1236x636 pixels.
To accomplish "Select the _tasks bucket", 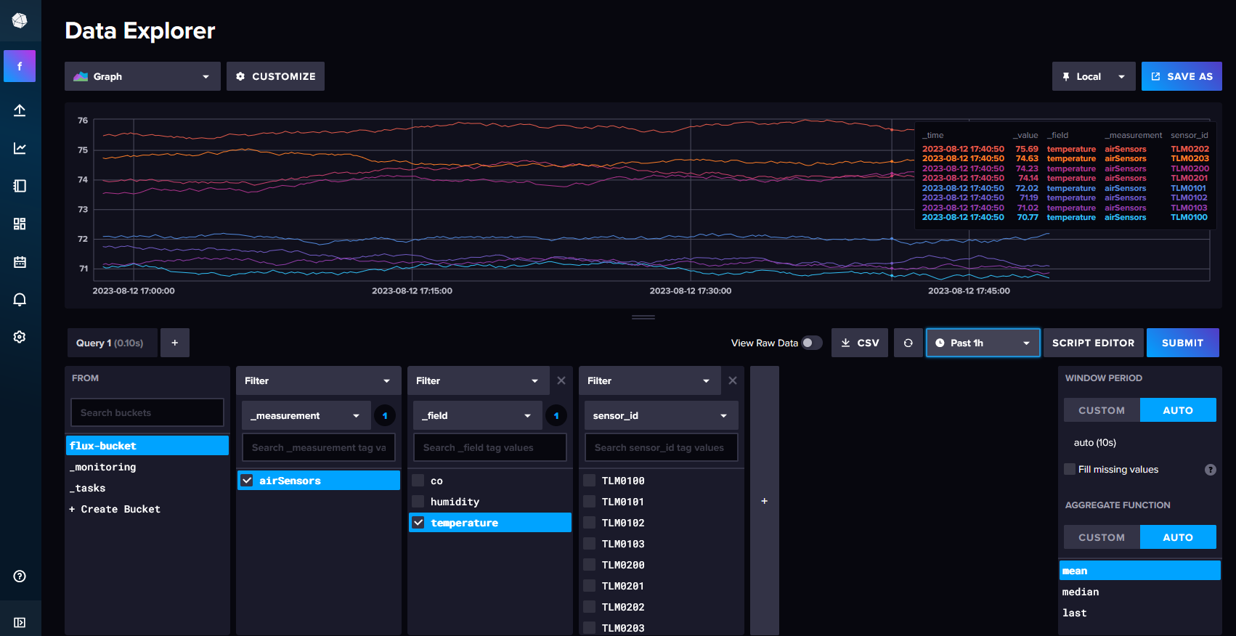I will point(147,488).
